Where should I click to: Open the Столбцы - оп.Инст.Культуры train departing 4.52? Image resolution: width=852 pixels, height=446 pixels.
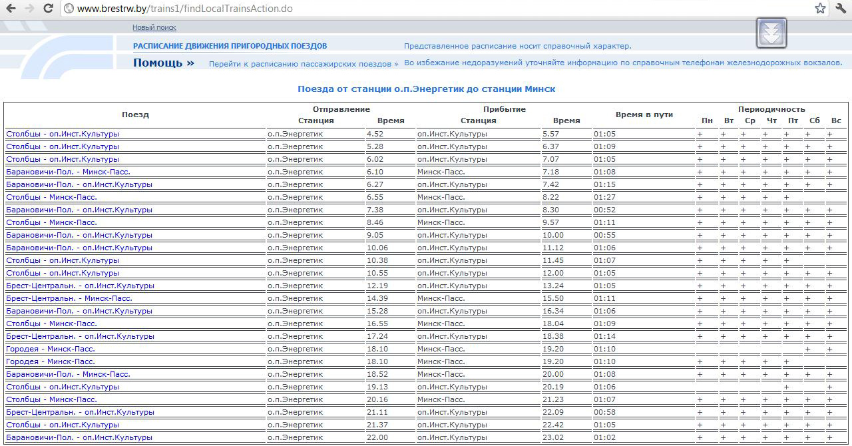tap(63, 134)
